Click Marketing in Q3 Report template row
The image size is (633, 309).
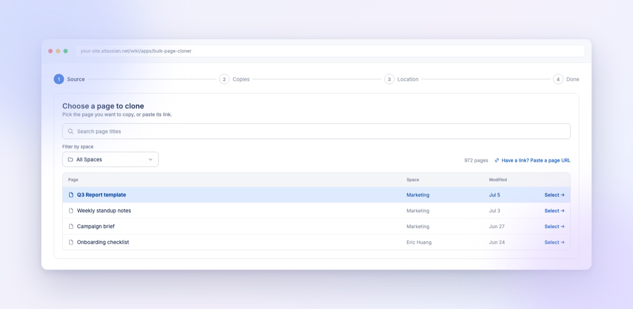418,195
